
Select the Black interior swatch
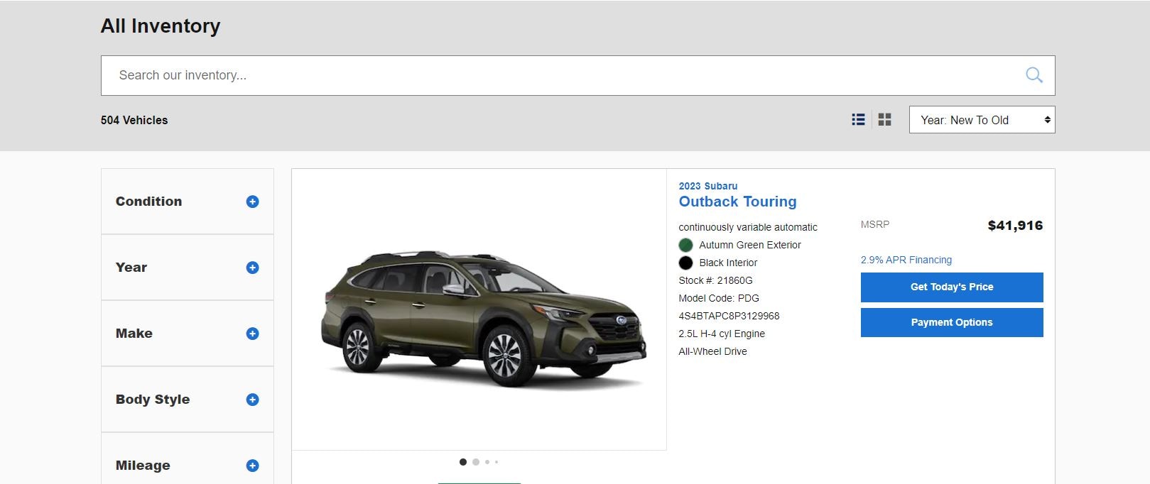685,263
